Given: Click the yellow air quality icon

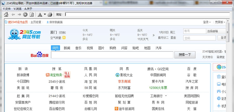Looking at the screenshot, I should 64,38.
